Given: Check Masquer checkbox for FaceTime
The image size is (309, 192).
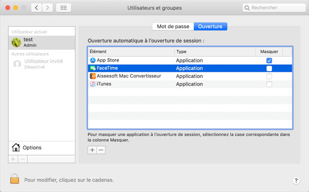Looking at the screenshot, I should [x=269, y=68].
